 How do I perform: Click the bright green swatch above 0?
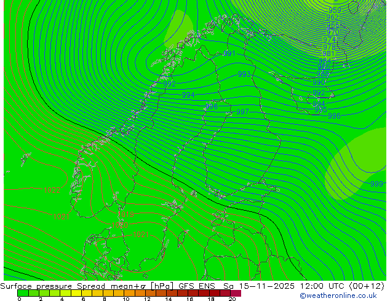23,293
